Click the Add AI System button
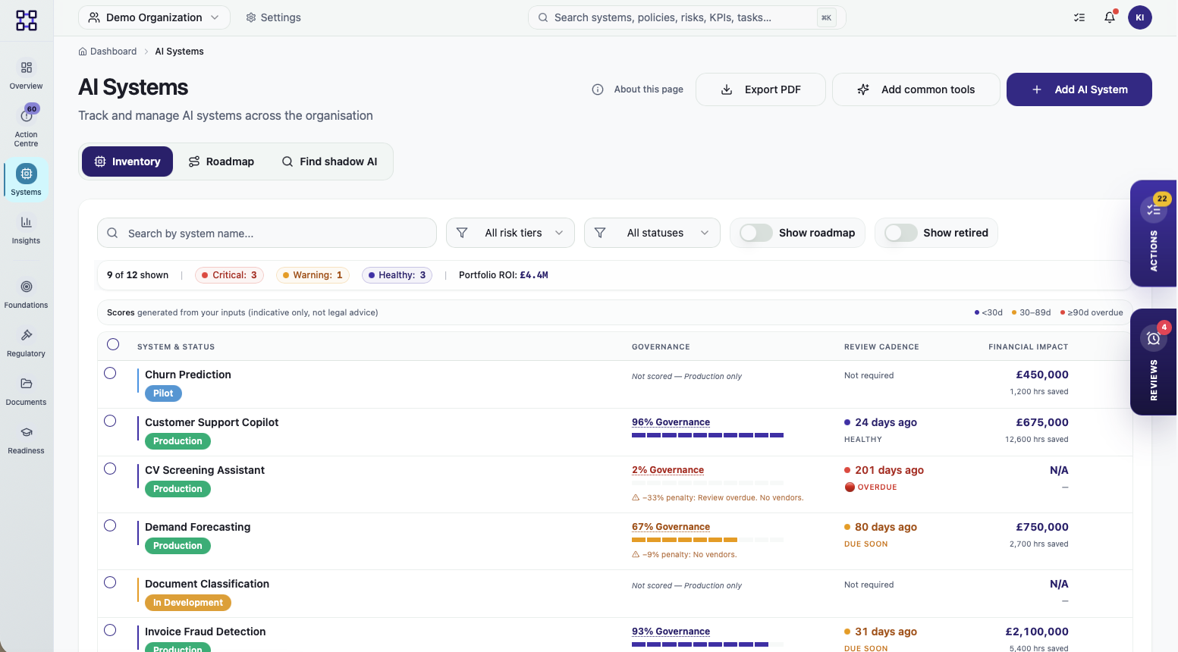Image resolution: width=1178 pixels, height=652 pixels. (x=1079, y=89)
